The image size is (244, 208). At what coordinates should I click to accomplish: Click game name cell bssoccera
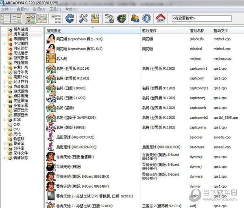click(197, 147)
